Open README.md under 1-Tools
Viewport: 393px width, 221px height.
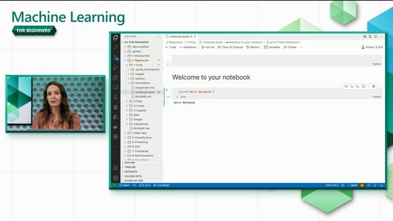(141, 97)
